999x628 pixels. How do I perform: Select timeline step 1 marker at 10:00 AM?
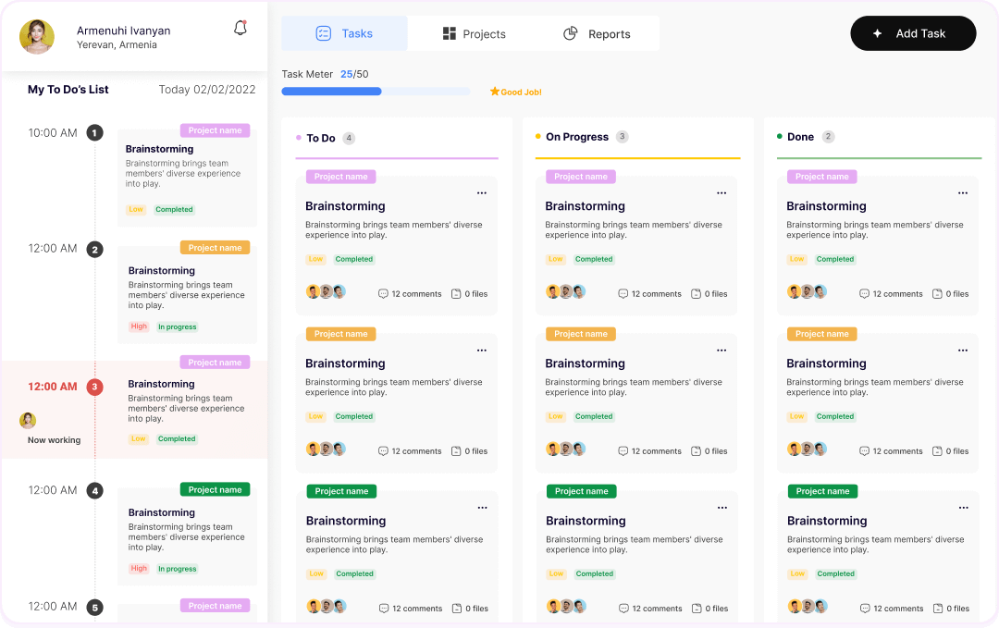[94, 133]
